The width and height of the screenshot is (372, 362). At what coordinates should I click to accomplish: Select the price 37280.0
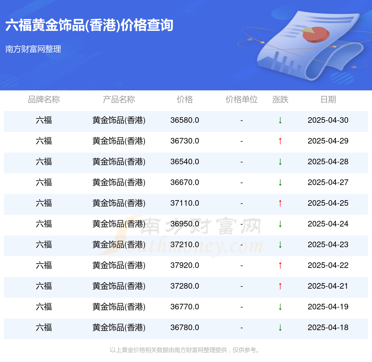point(185,286)
